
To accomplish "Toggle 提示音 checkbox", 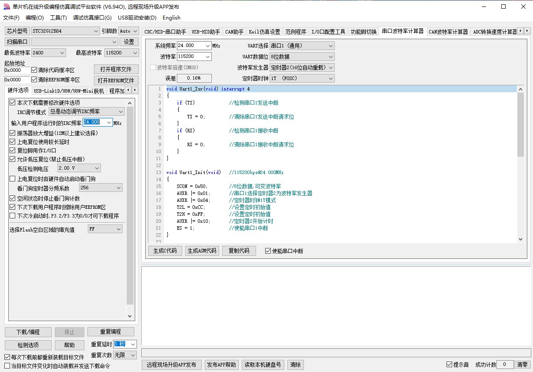I will 449,365.
